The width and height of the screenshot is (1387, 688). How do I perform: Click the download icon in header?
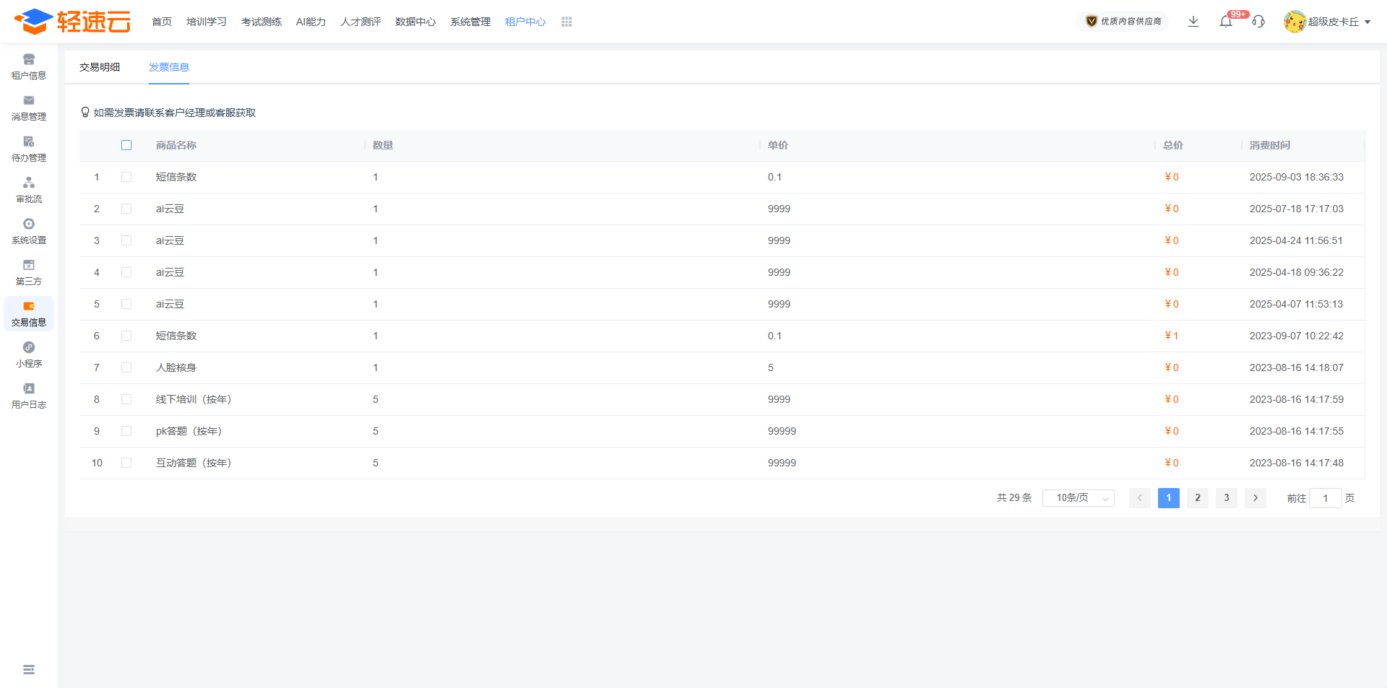click(1193, 22)
